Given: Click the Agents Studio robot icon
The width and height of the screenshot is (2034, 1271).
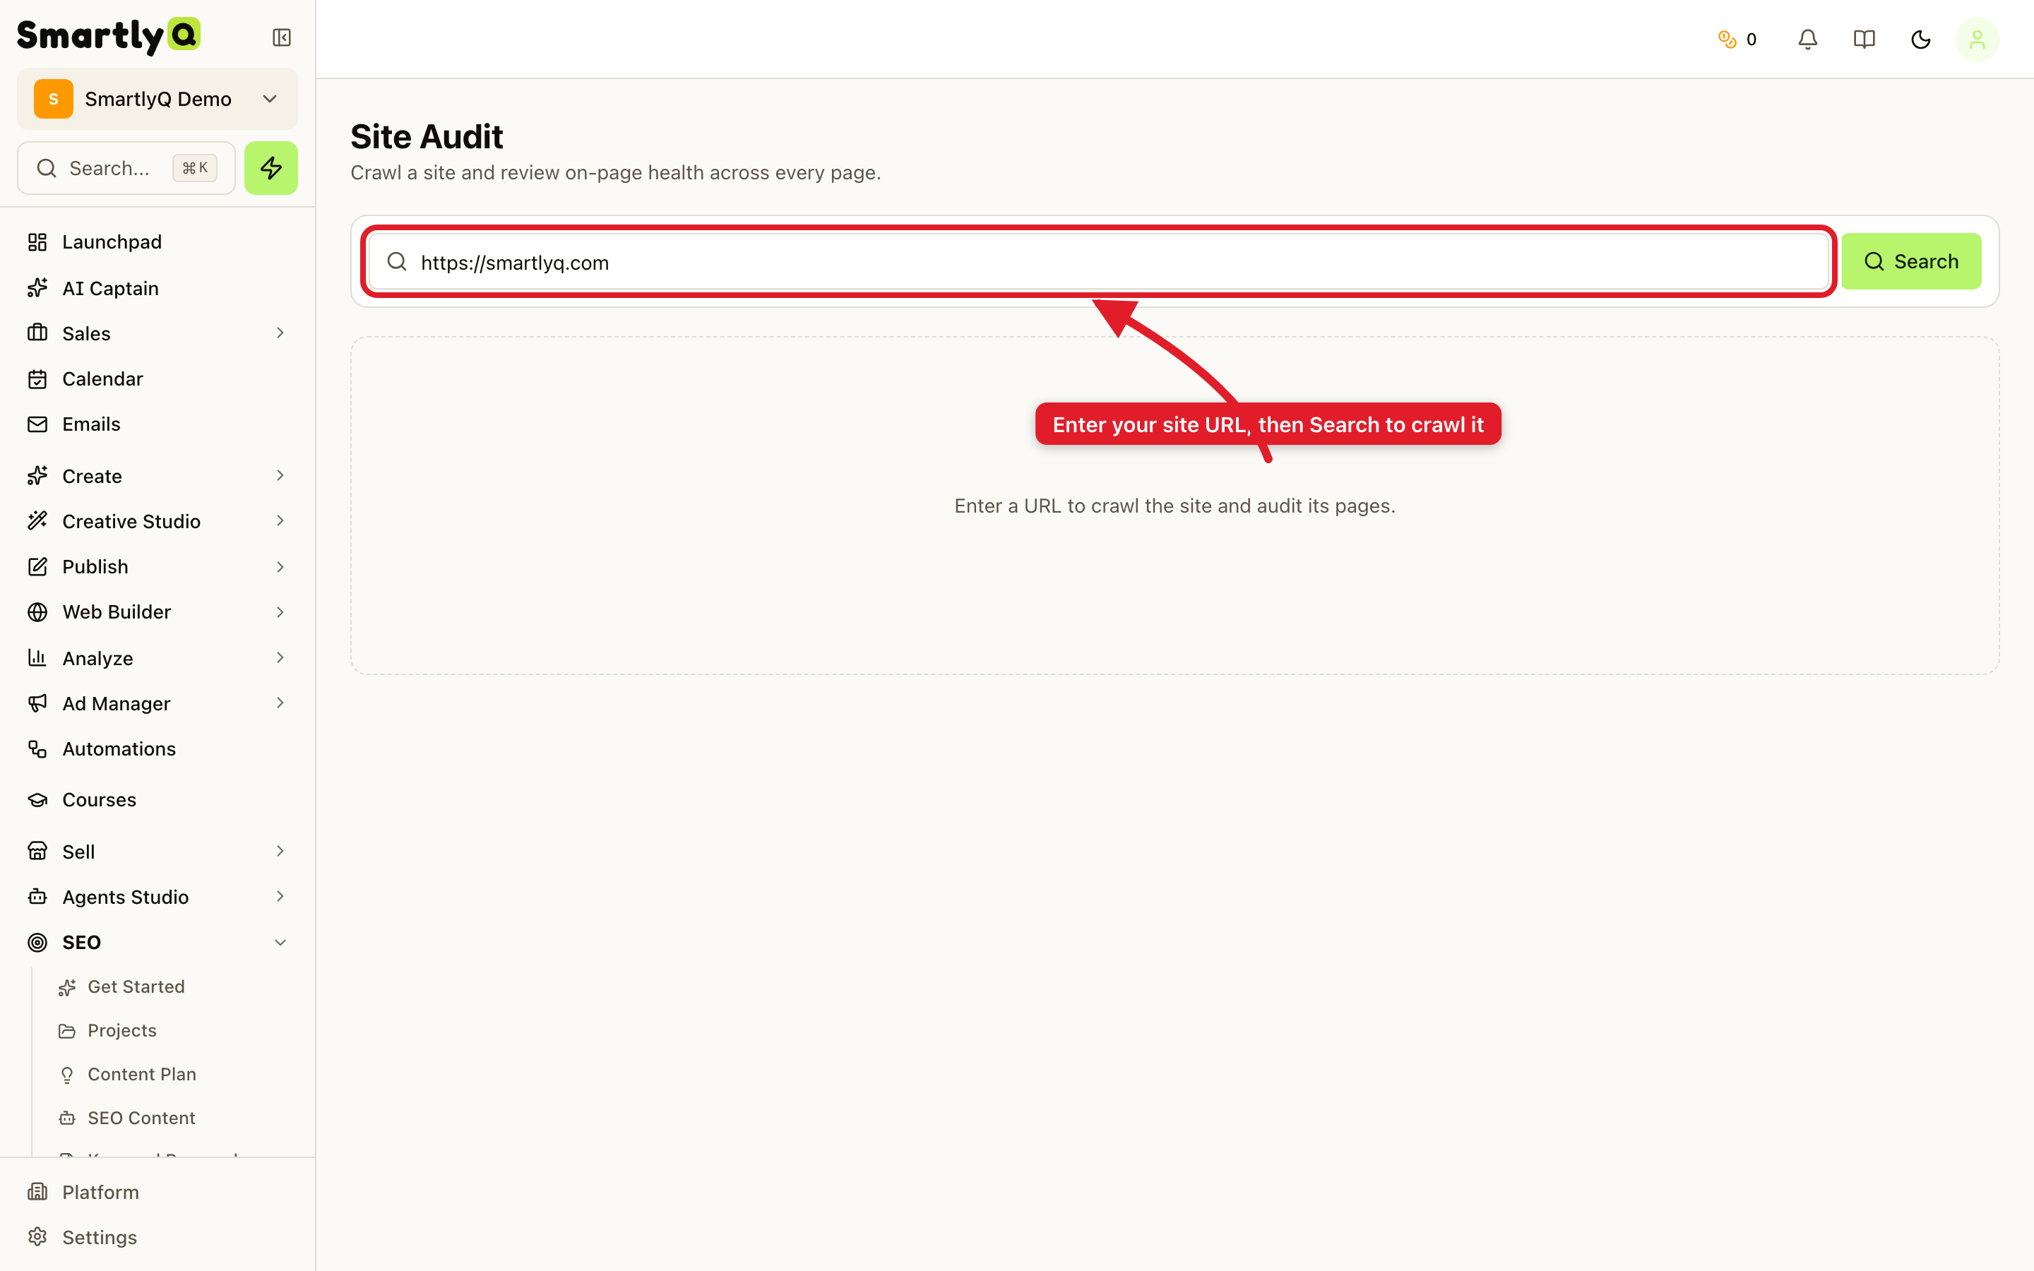Looking at the screenshot, I should coord(37,897).
